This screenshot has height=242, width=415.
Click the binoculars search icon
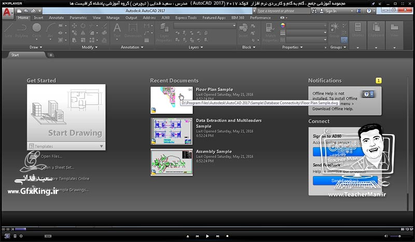pyautogui.click(x=314, y=11)
